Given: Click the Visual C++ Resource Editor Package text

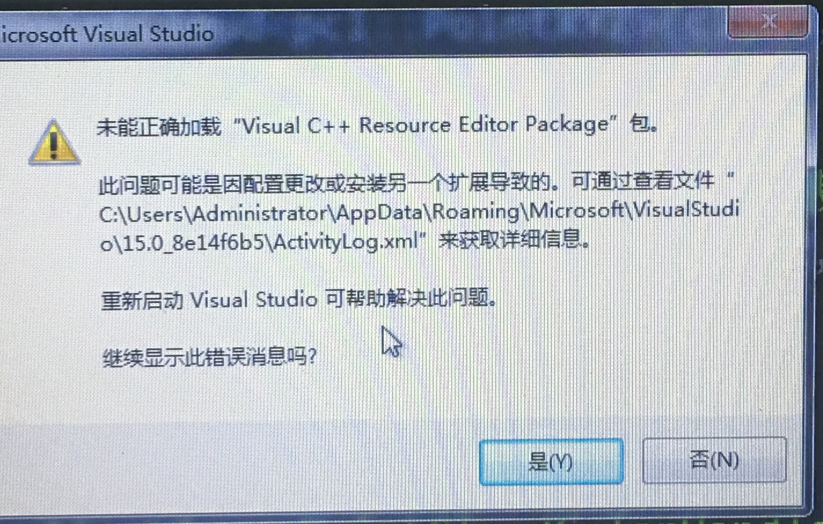Looking at the screenshot, I should click(425, 125).
